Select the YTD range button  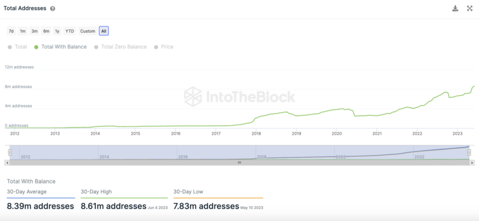coord(70,31)
